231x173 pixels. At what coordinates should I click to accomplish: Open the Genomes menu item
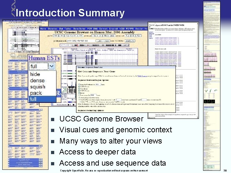pos(53,29)
